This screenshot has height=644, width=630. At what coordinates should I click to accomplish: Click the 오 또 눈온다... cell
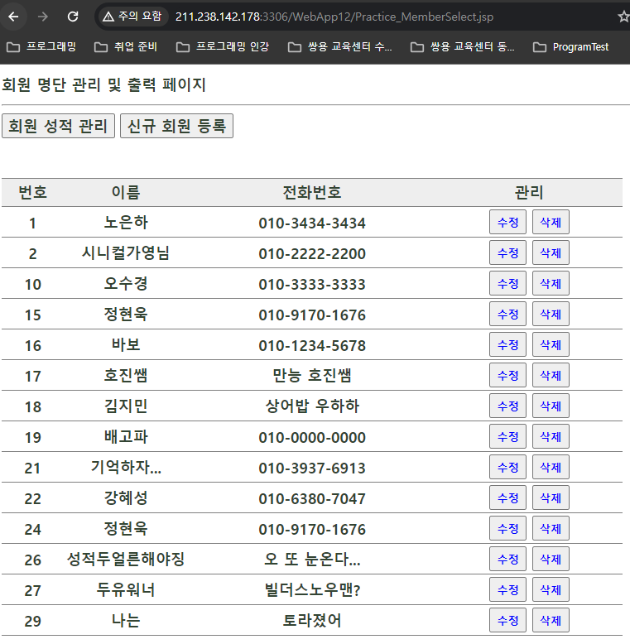tap(312, 559)
